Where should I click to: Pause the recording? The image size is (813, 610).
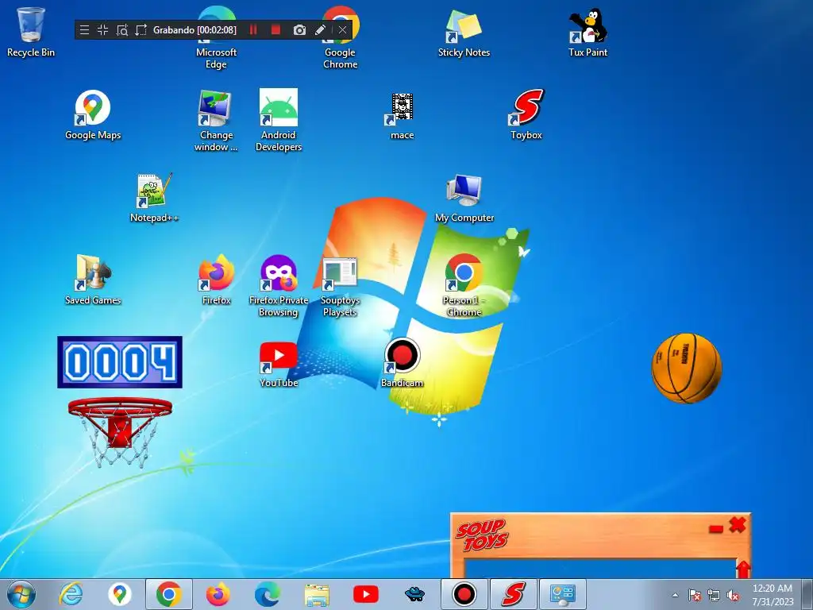click(253, 30)
